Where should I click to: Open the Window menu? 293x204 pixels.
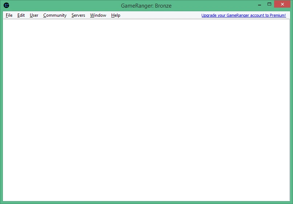click(x=98, y=15)
